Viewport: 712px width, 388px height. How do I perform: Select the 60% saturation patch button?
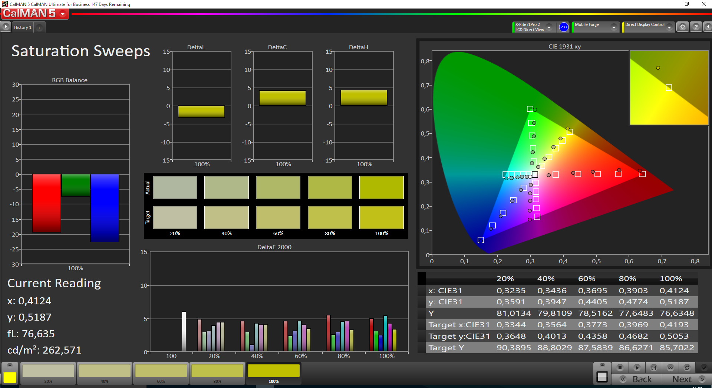161,373
